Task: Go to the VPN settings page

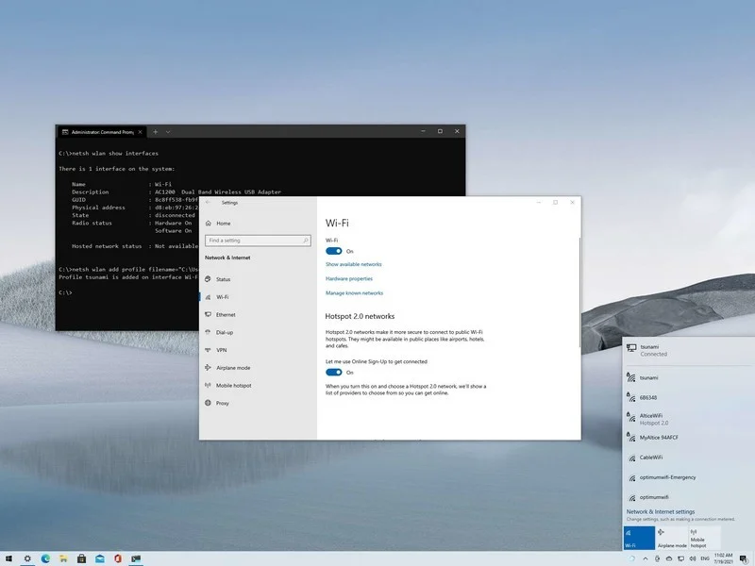Action: click(x=221, y=350)
